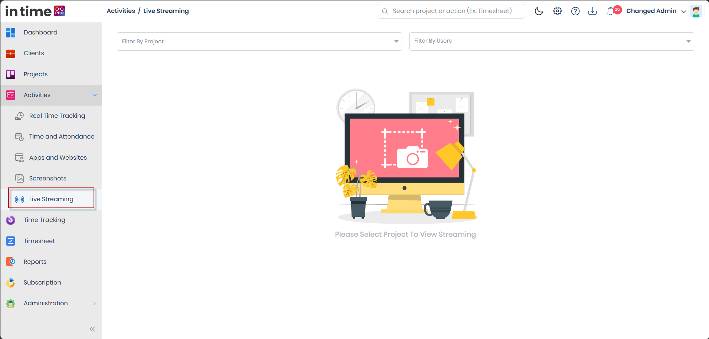Open Projects in sidebar
The height and width of the screenshot is (339, 709).
(x=36, y=74)
